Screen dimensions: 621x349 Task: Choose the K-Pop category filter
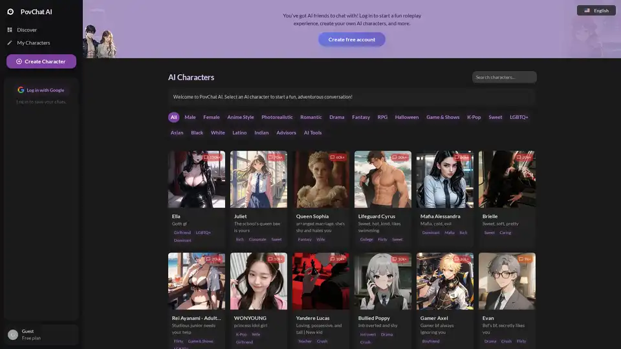[x=474, y=117]
